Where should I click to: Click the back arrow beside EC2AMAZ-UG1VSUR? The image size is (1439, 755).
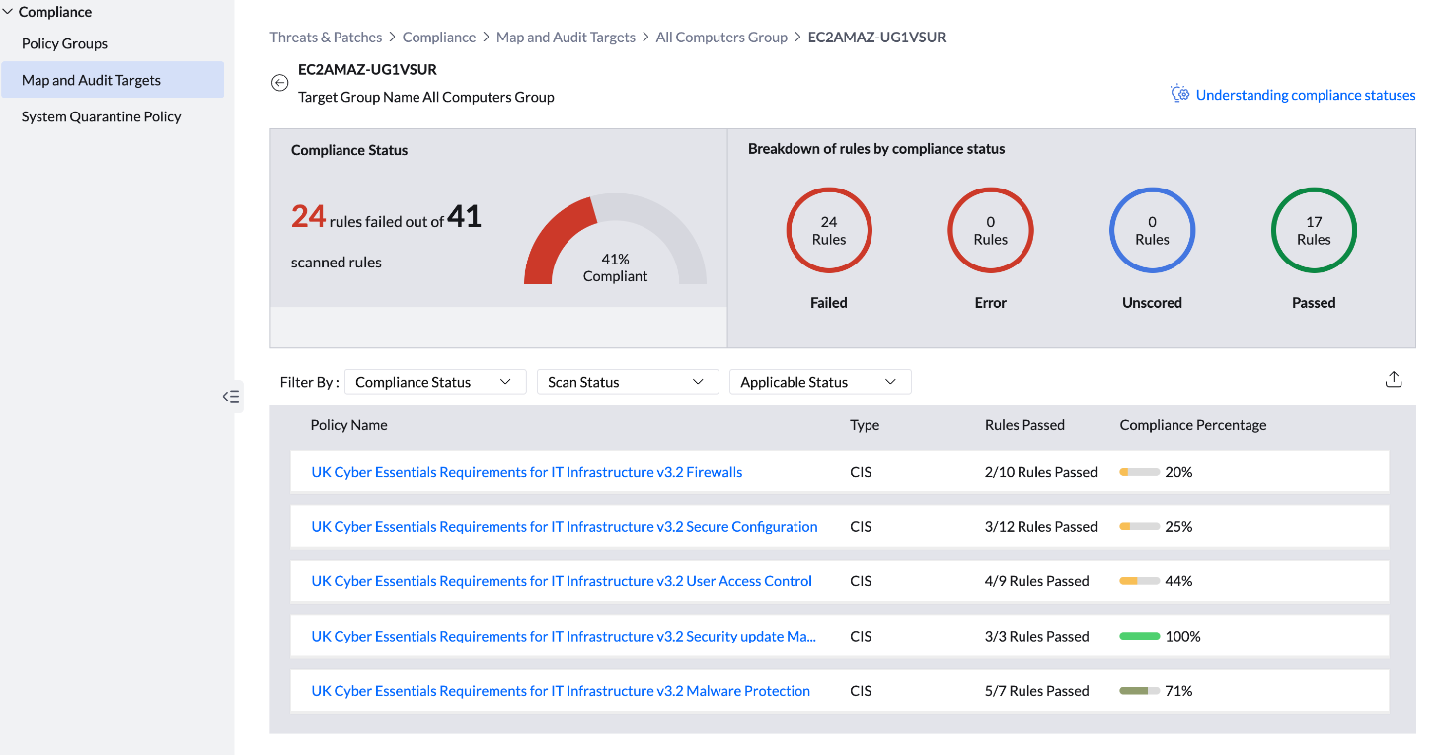tap(280, 83)
